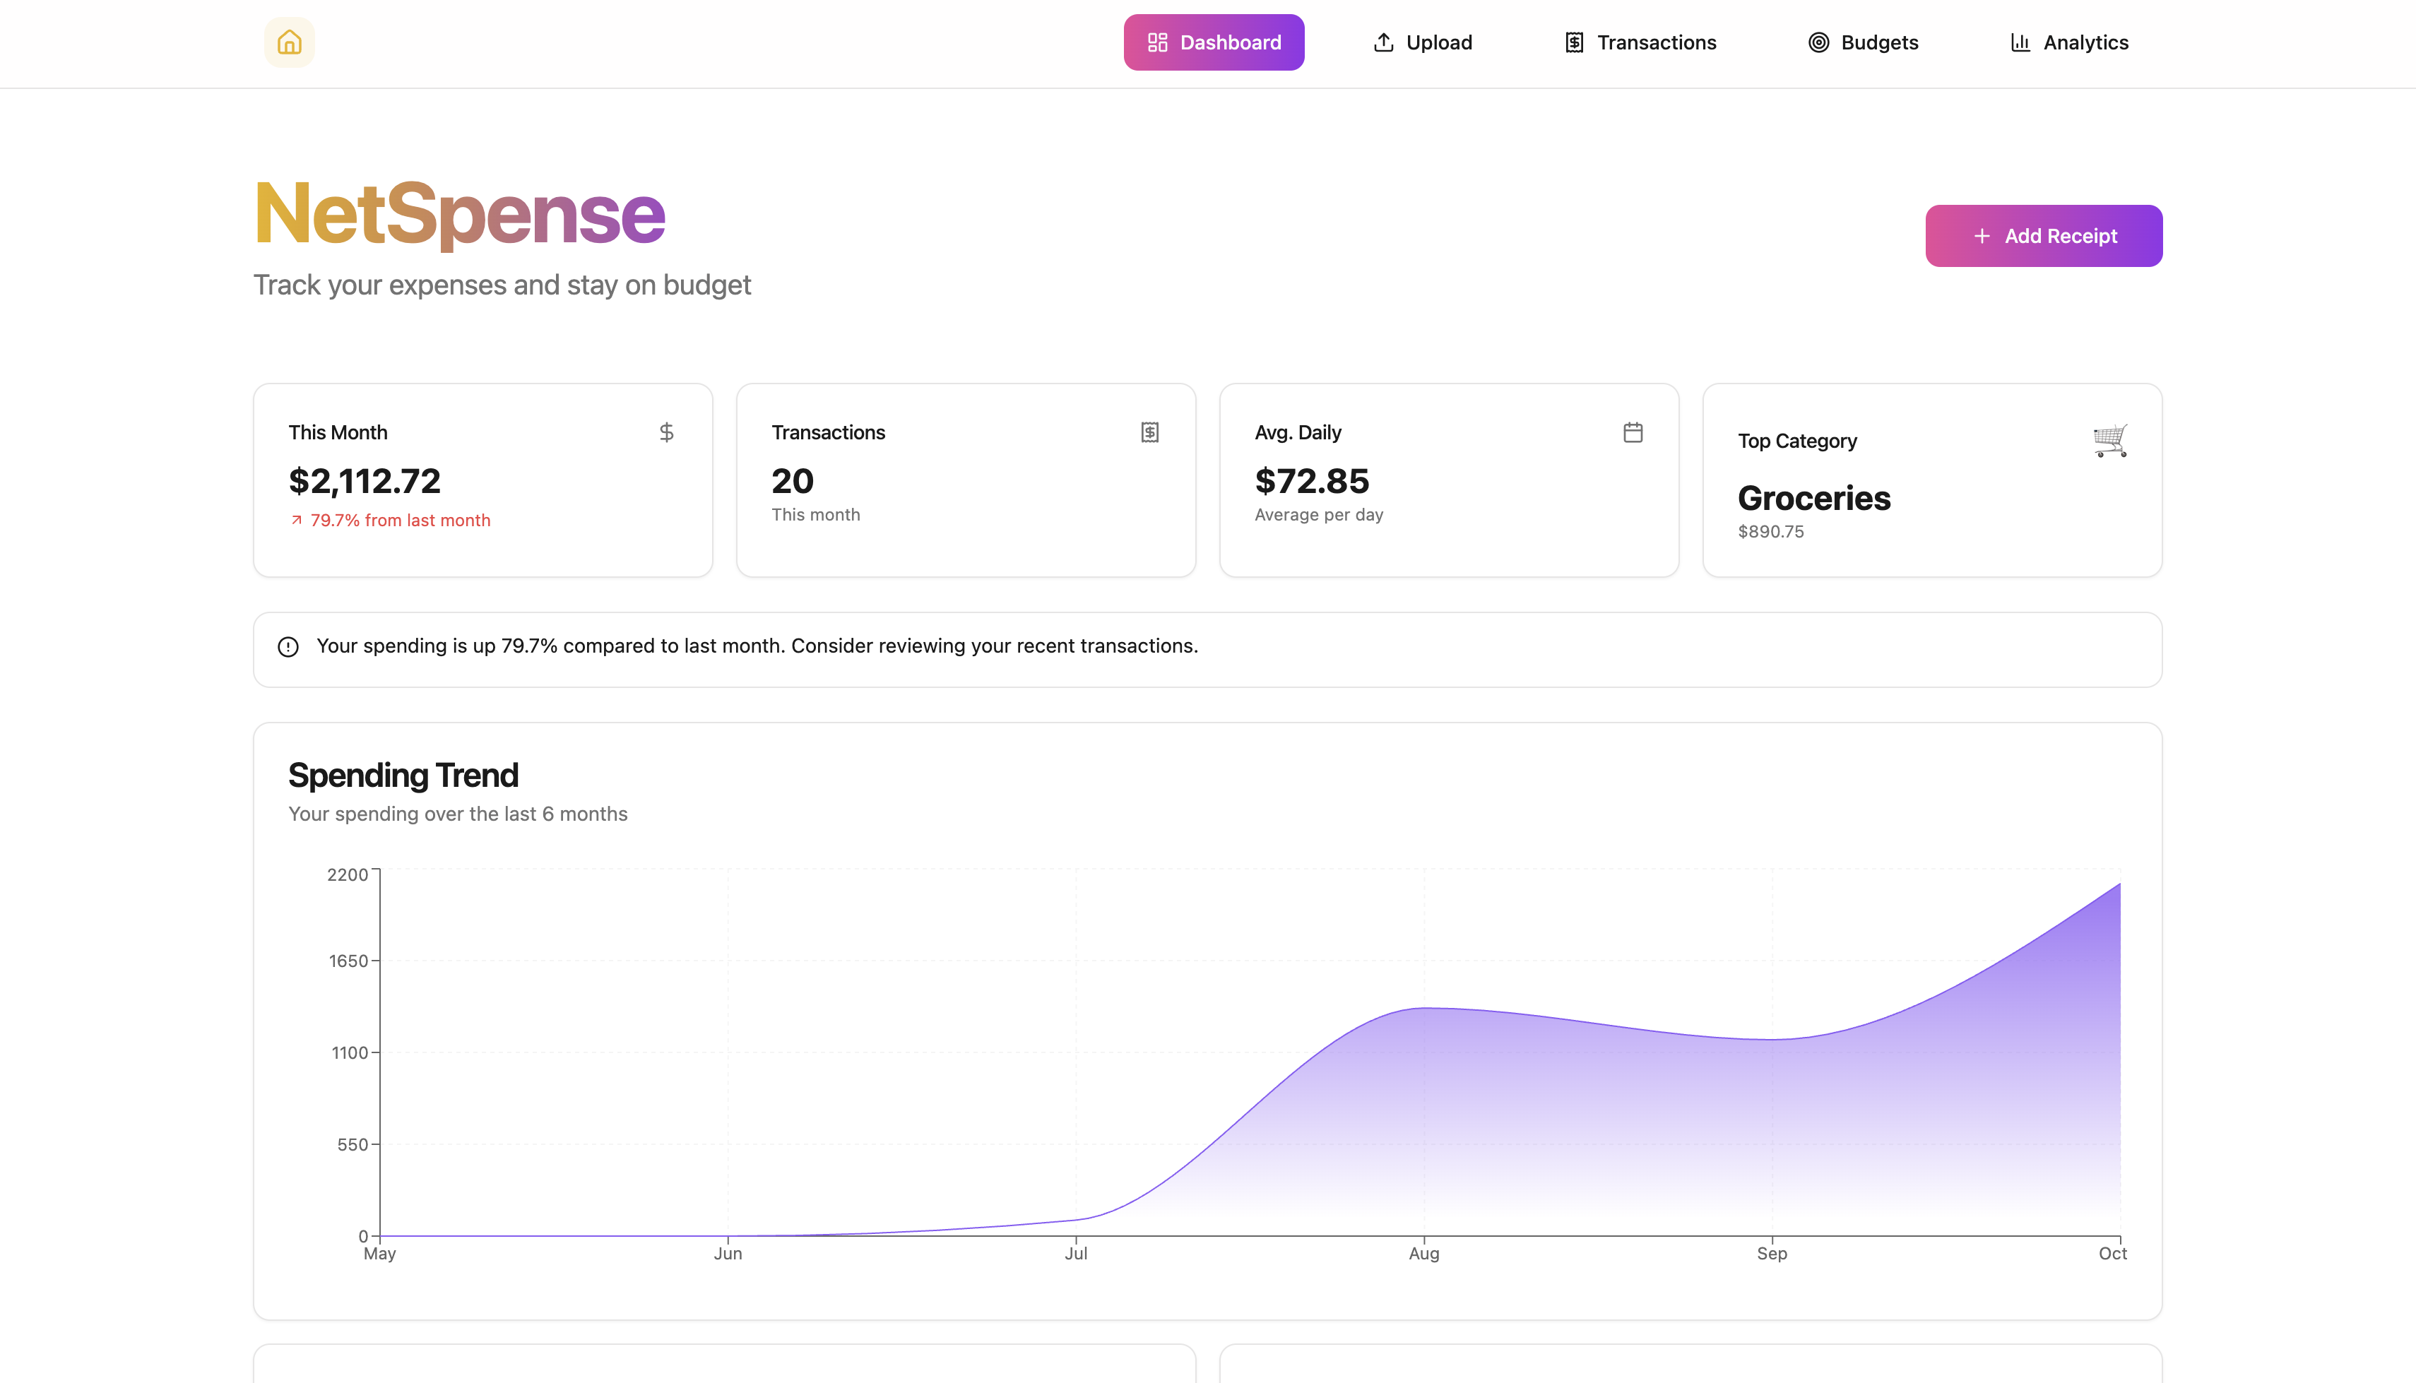Select the Dashboard navigation button
2416x1383 pixels.
1214,42
